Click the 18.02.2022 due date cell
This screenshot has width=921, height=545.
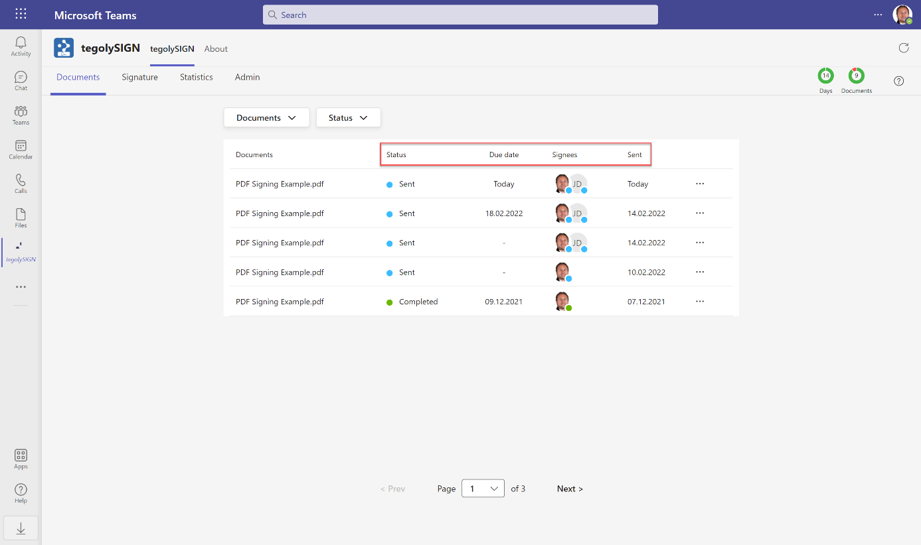(x=504, y=213)
